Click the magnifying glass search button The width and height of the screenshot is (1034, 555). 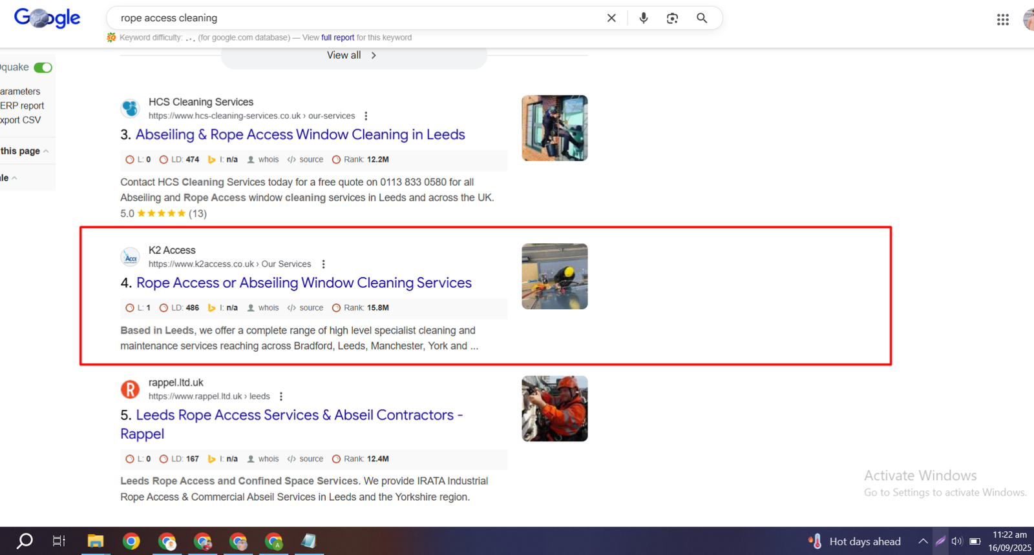click(x=702, y=18)
